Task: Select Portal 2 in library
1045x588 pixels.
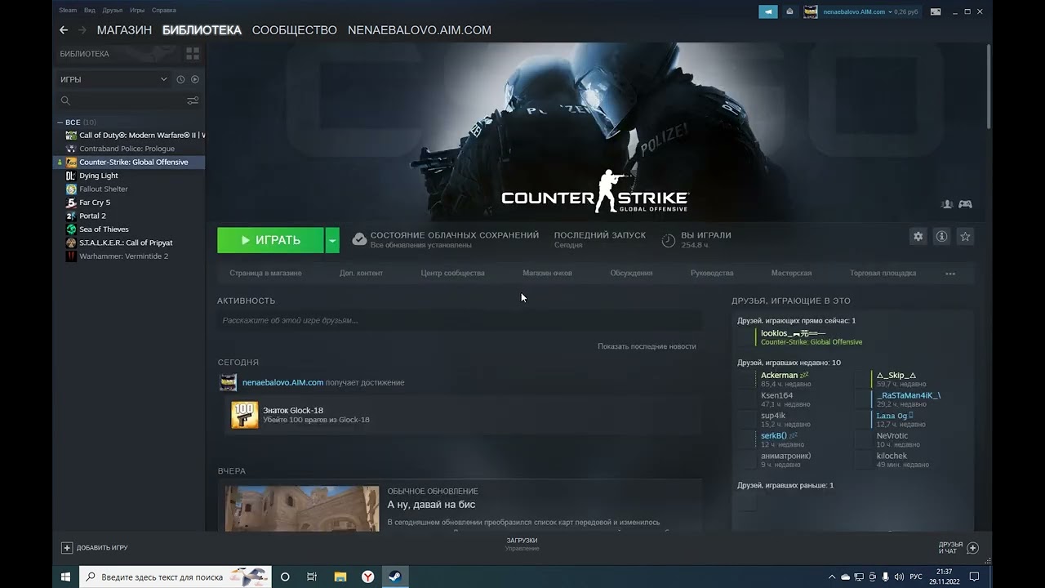Action: pos(92,216)
